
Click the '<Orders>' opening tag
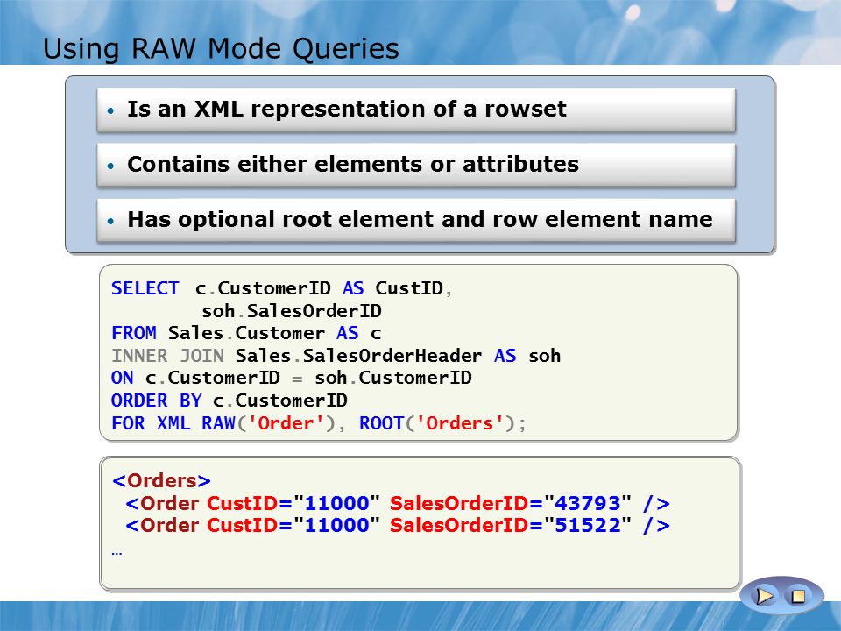tap(161, 480)
